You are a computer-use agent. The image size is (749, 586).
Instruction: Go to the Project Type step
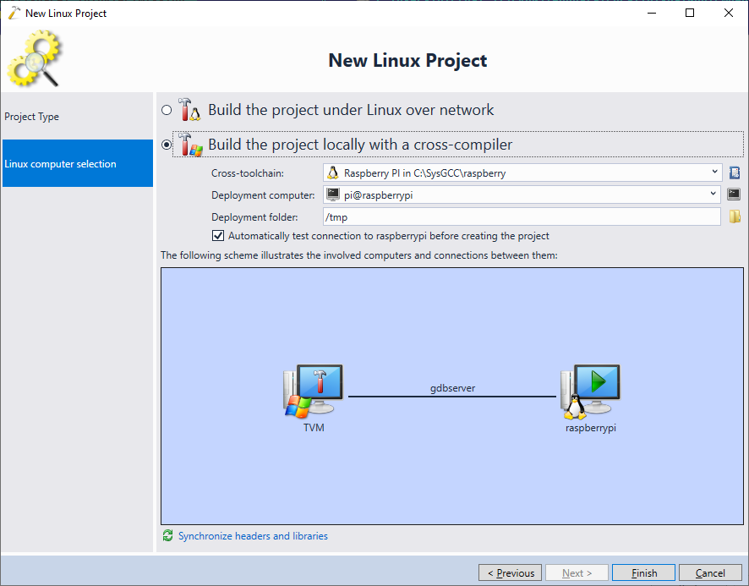pos(78,117)
